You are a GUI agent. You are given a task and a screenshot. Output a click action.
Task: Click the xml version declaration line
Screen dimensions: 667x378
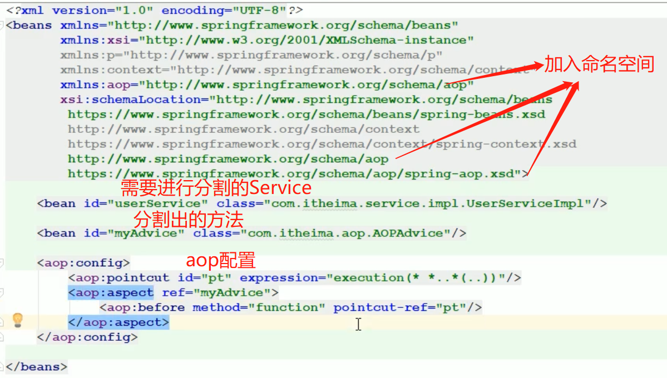[155, 10]
